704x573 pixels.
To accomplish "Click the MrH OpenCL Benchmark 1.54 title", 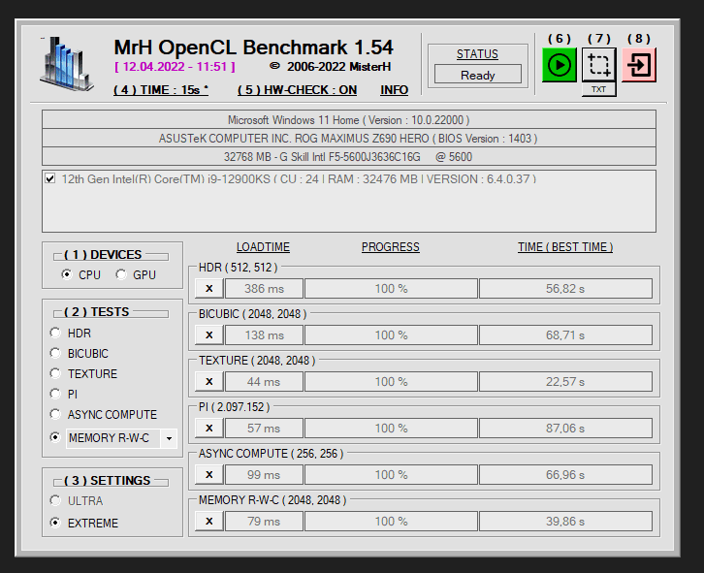I will click(254, 48).
